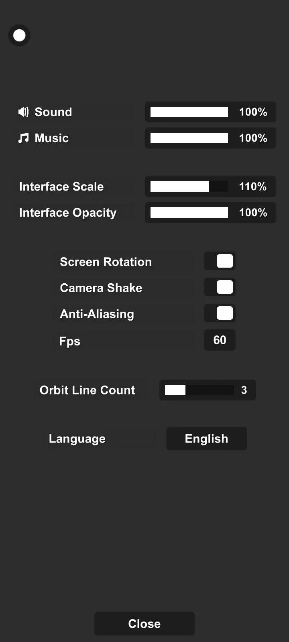The image size is (289, 642).
Task: Click the Orbit Line Count slider
Action: [x=199, y=390]
